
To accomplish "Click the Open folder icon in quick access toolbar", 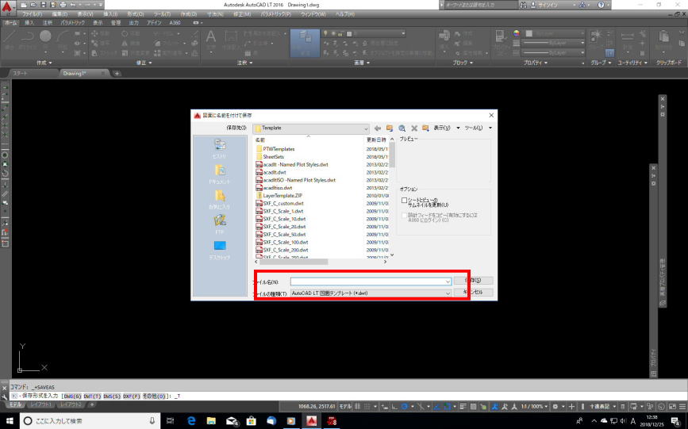I will (33, 5).
